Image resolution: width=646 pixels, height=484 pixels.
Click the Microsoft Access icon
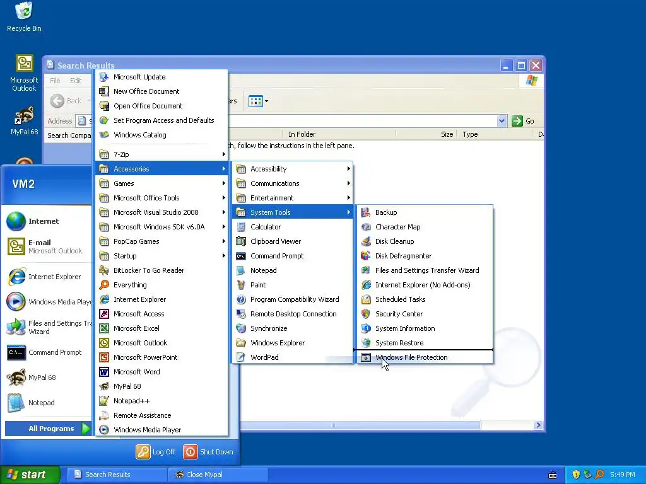point(104,314)
